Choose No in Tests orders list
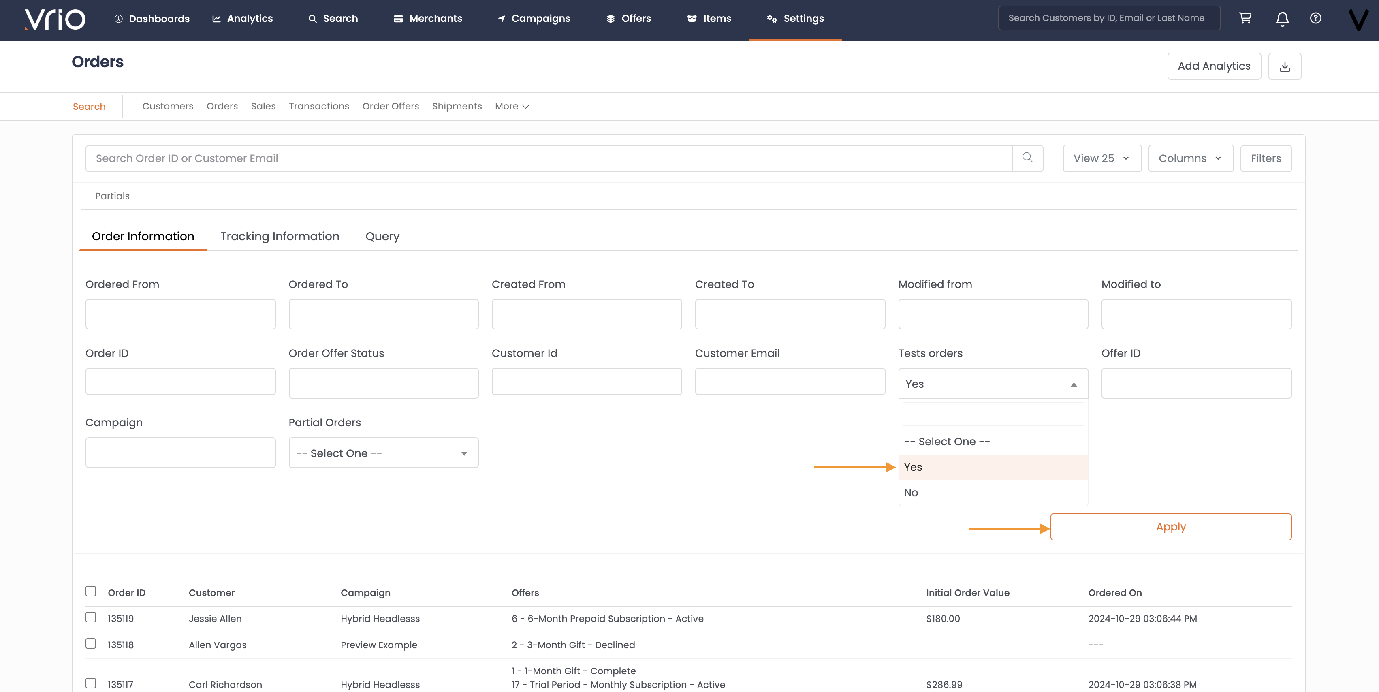 pyautogui.click(x=911, y=492)
